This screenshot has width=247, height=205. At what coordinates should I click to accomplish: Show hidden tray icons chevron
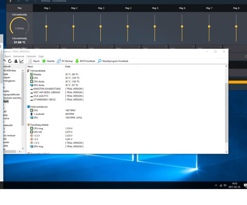pos(216,185)
